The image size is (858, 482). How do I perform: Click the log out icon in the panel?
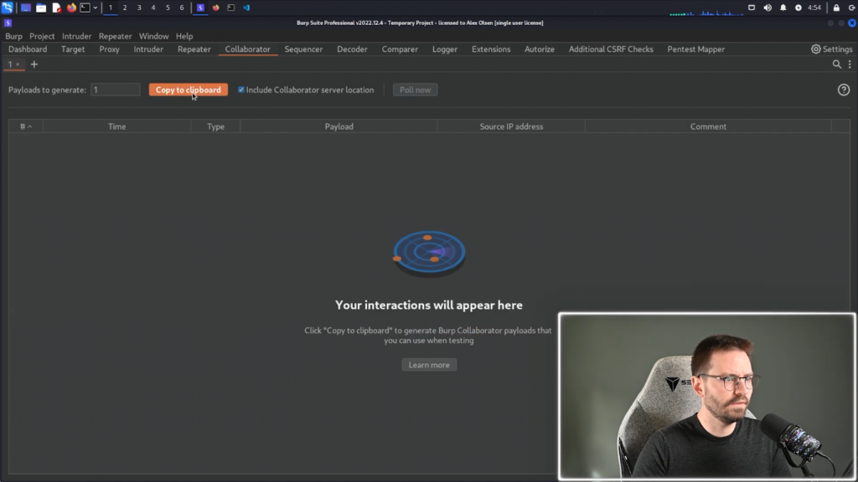tap(852, 8)
